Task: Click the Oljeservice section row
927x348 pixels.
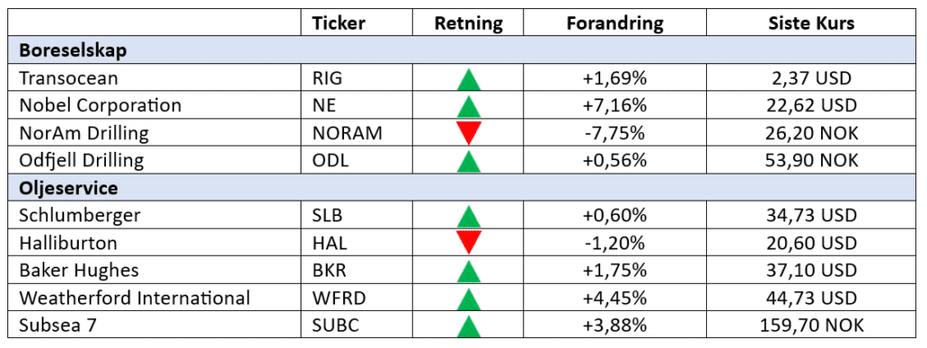Action: click(457, 189)
